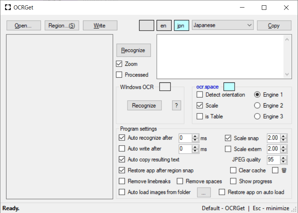The width and height of the screenshot is (298, 213).
Task: Click the OCRGet title bar logo icon
Action: [8, 8]
